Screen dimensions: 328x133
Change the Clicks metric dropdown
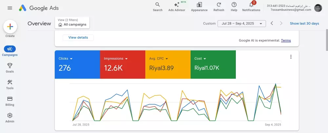pos(66,59)
